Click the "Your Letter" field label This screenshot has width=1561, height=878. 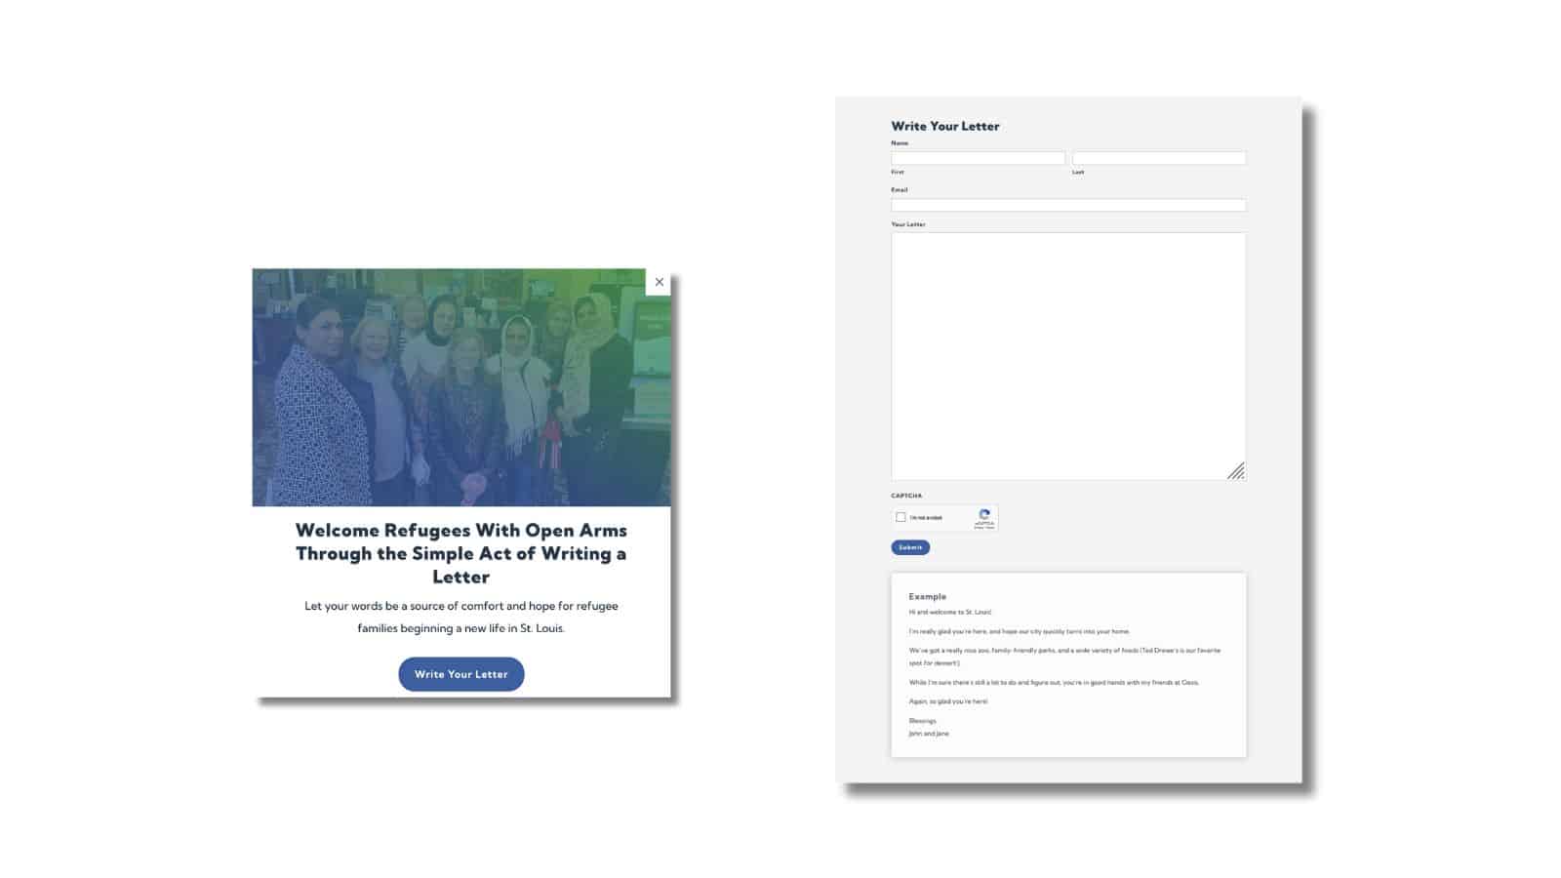[x=907, y=224]
